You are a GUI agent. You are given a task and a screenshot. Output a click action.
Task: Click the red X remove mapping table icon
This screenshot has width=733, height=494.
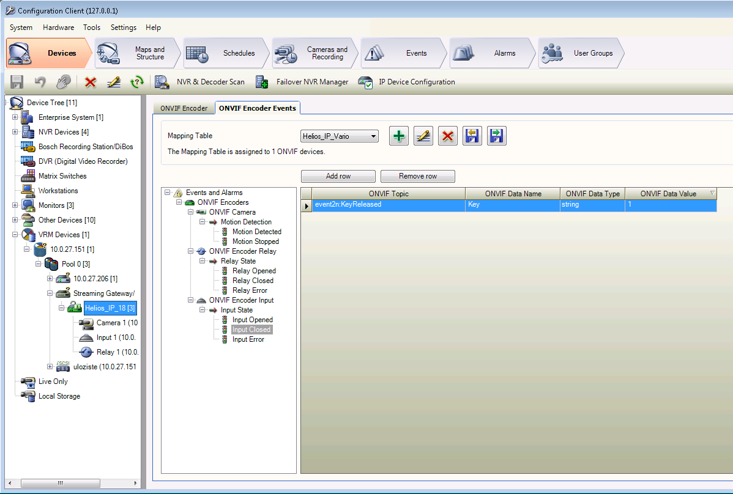click(x=447, y=136)
